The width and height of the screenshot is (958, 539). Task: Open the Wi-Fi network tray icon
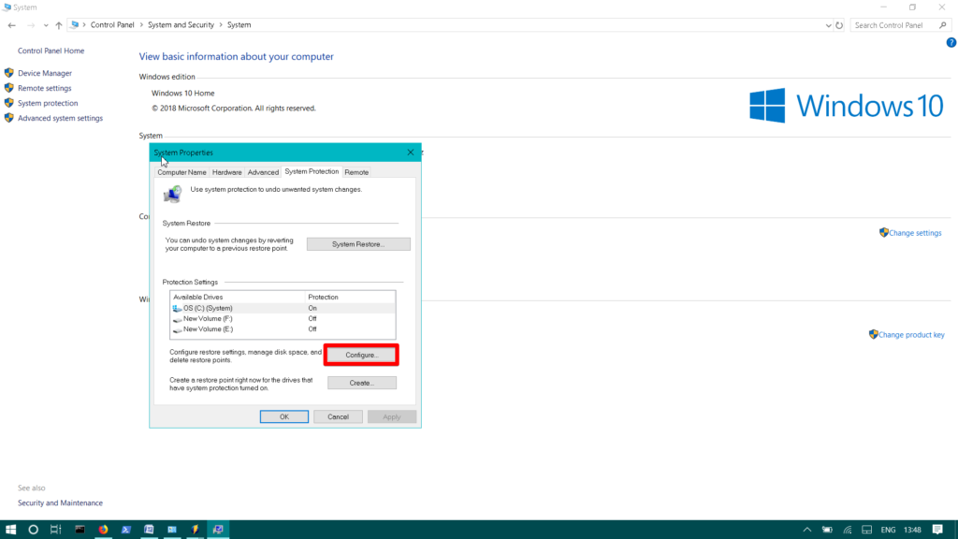848,530
